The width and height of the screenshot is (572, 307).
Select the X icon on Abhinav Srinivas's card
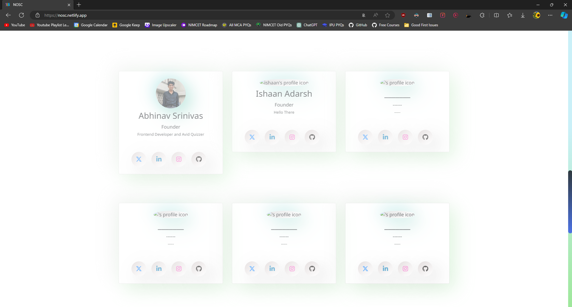point(139,159)
